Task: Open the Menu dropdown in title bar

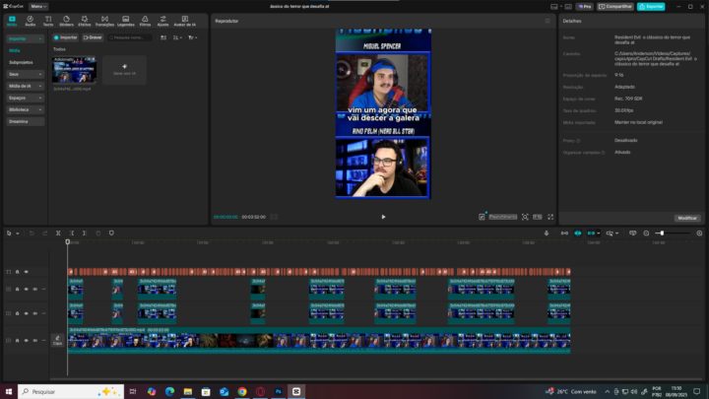Action: pos(38,6)
